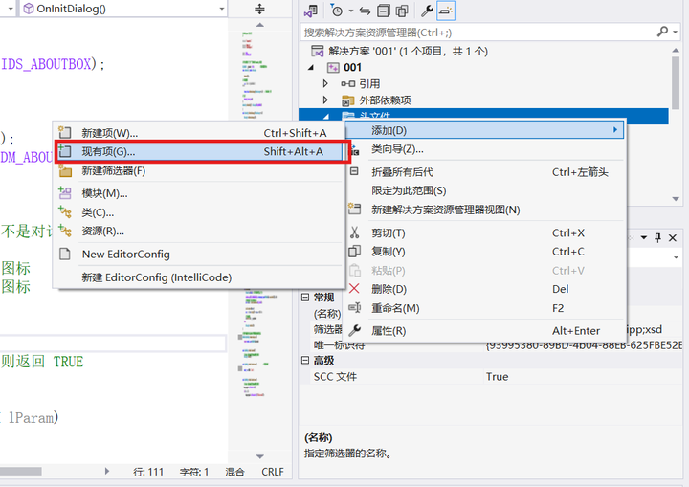Image resolution: width=689 pixels, height=487 pixels.
Task: Select 限定为此范围(S) menu entry
Action: 485,190
